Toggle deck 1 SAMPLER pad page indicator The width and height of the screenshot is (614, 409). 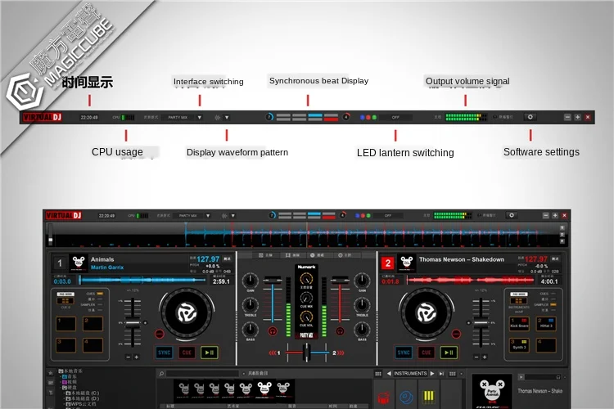pyautogui.click(x=100, y=304)
